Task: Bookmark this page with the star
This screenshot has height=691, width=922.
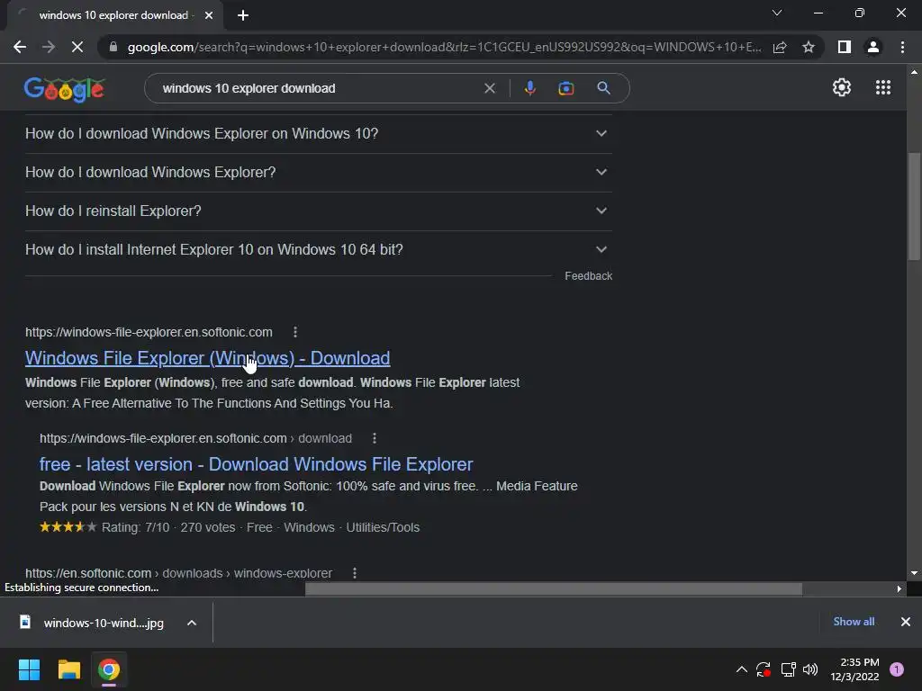Action: point(809,47)
